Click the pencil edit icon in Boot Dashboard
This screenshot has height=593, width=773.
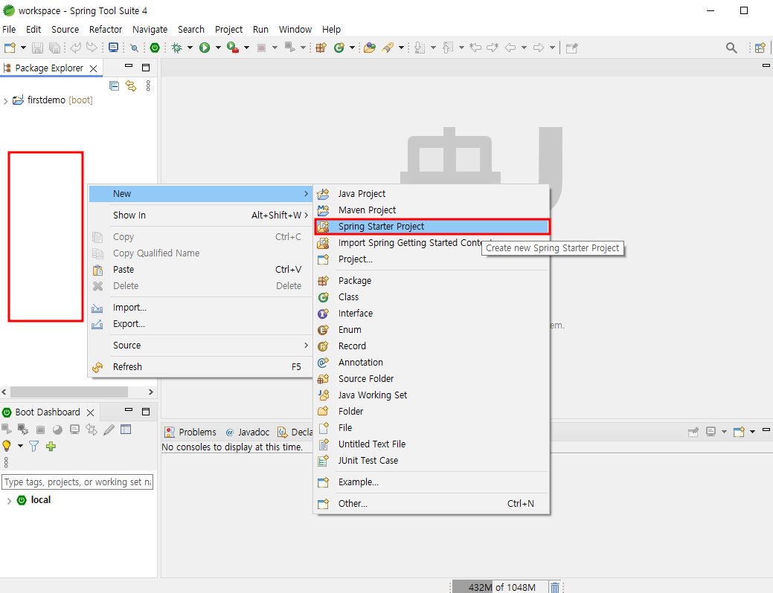click(x=109, y=430)
